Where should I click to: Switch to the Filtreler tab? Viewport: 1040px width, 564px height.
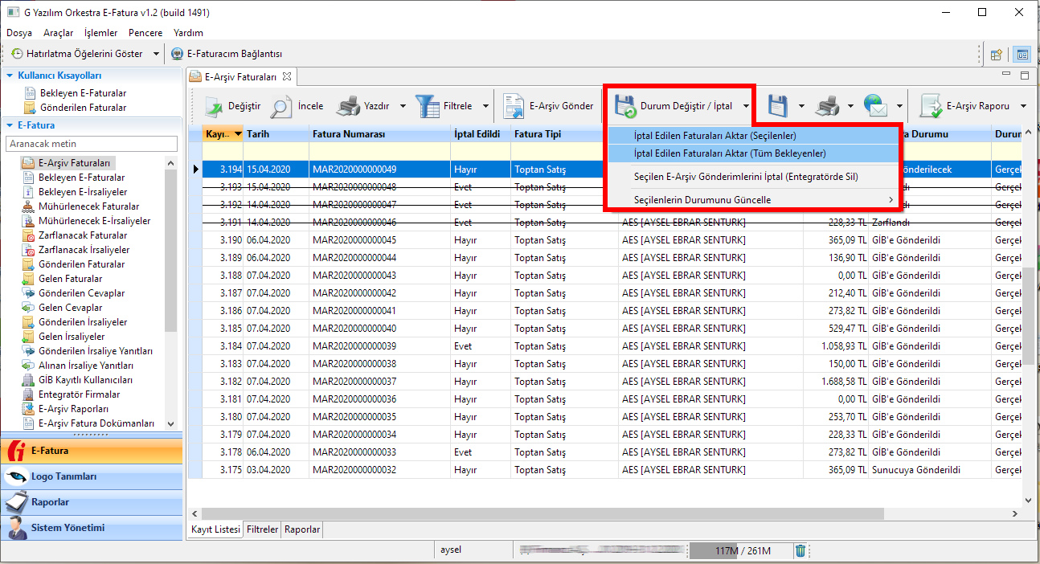[263, 529]
